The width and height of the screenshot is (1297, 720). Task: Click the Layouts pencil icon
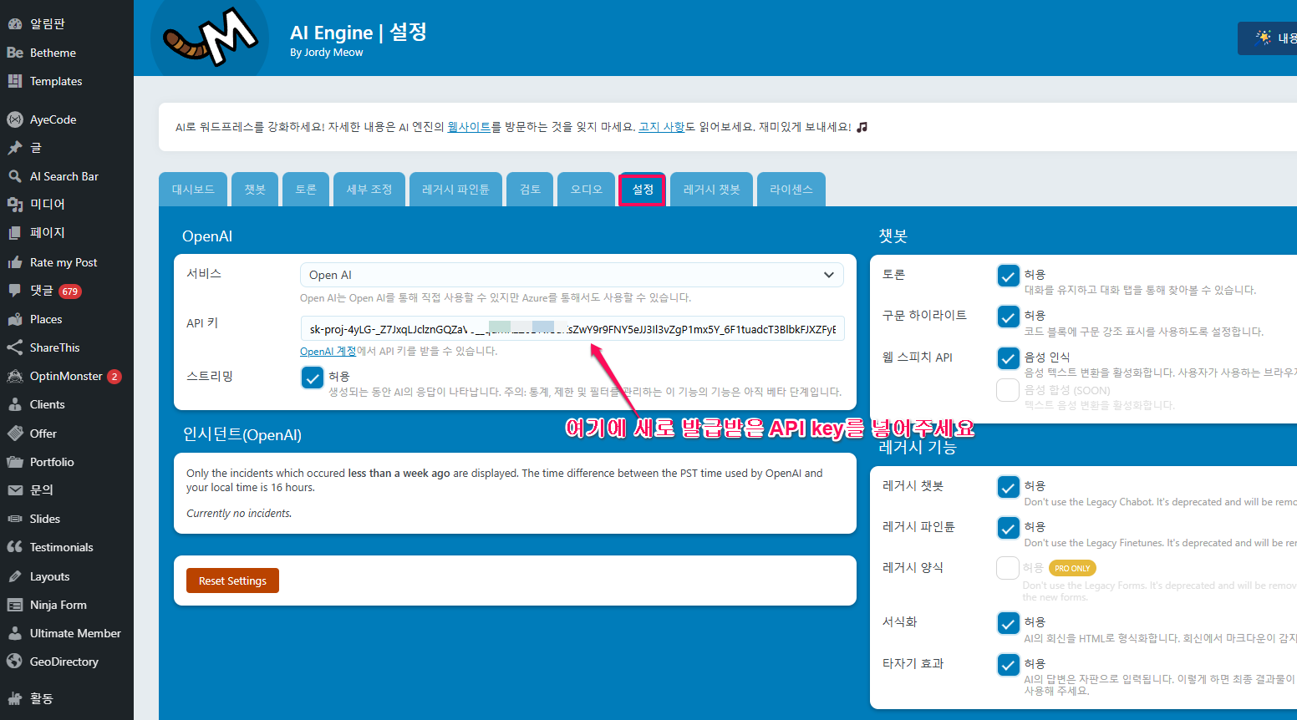tap(15, 576)
